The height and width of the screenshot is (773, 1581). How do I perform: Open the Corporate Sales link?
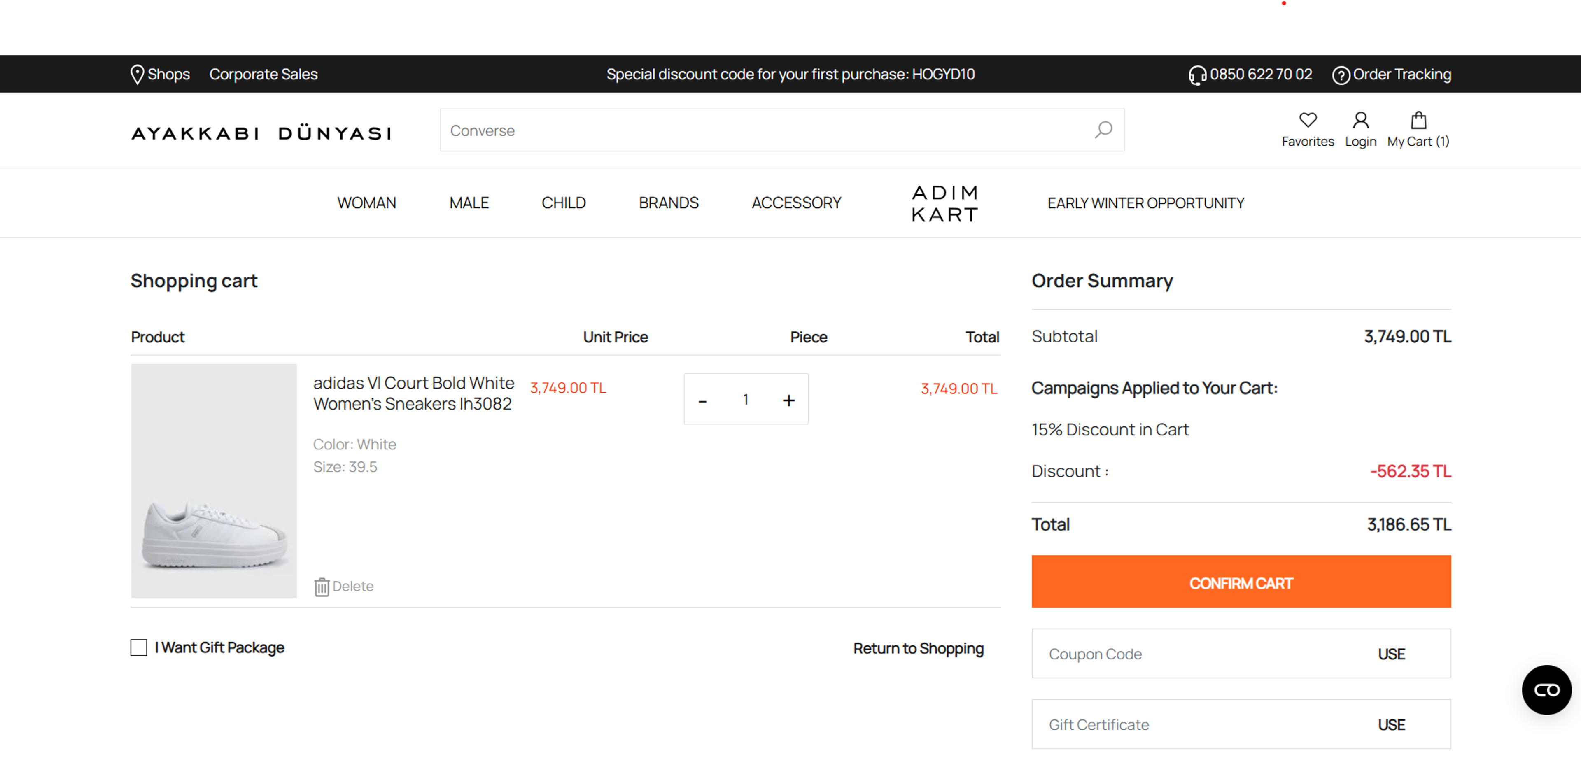pyautogui.click(x=263, y=74)
